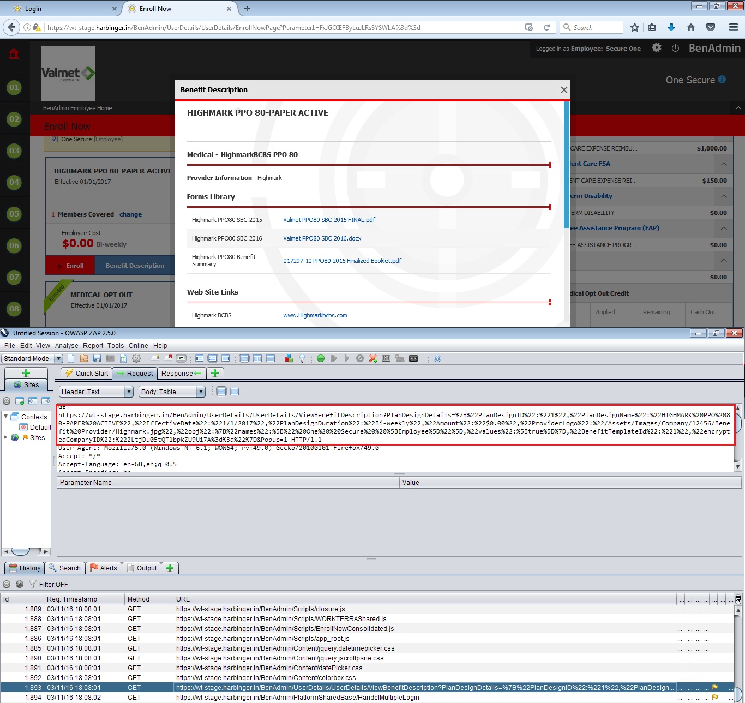
Task: Click Submit and step to next request icon
Action: (x=334, y=358)
